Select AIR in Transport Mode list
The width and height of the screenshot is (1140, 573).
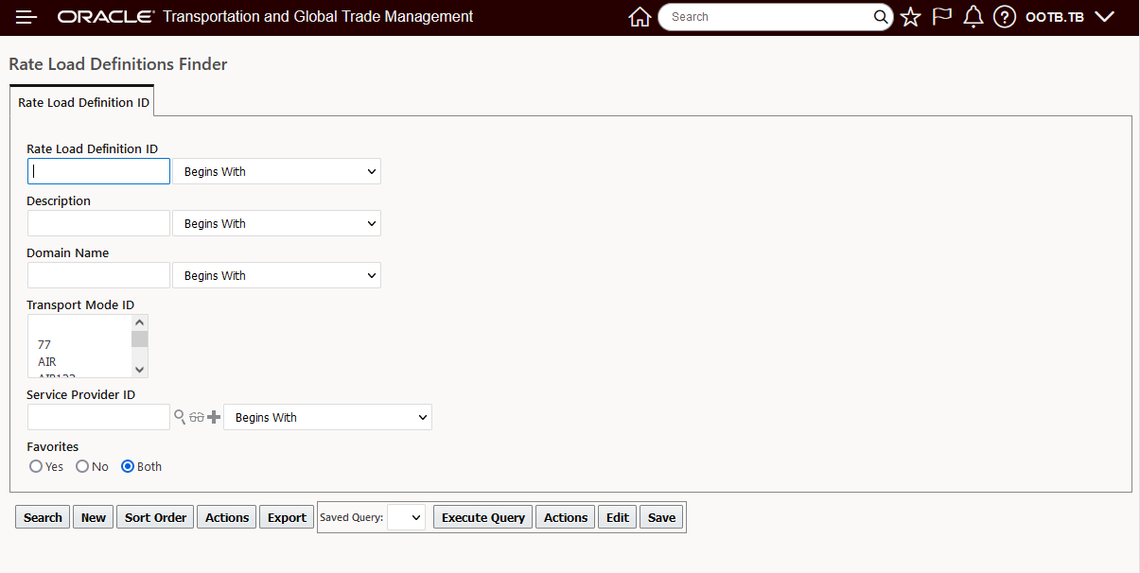tap(79, 362)
